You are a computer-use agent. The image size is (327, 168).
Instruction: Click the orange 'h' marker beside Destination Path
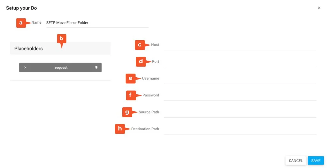click(120, 129)
